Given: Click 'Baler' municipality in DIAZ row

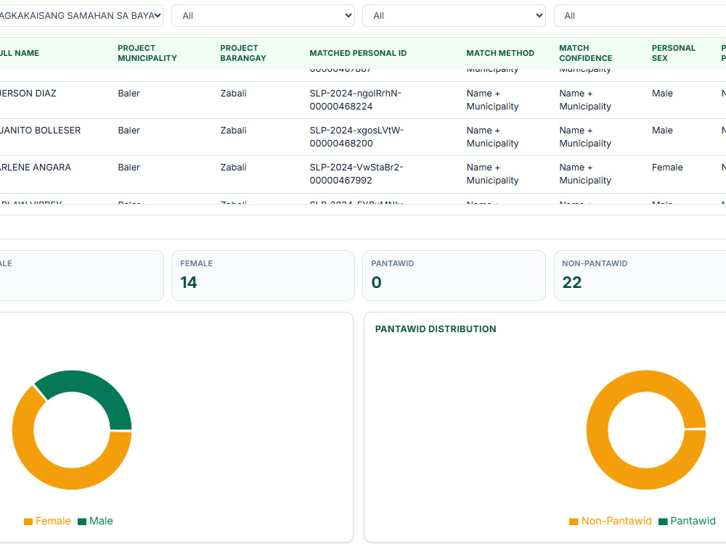Looking at the screenshot, I should pos(129,94).
